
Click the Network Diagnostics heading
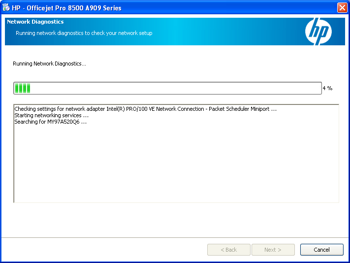point(35,22)
